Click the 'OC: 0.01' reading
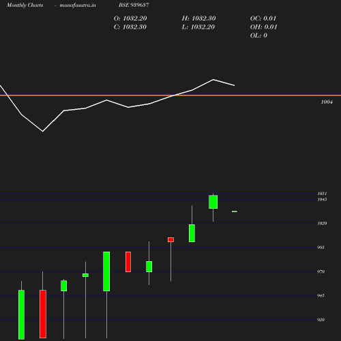The height and width of the screenshot is (341, 341). click(263, 18)
